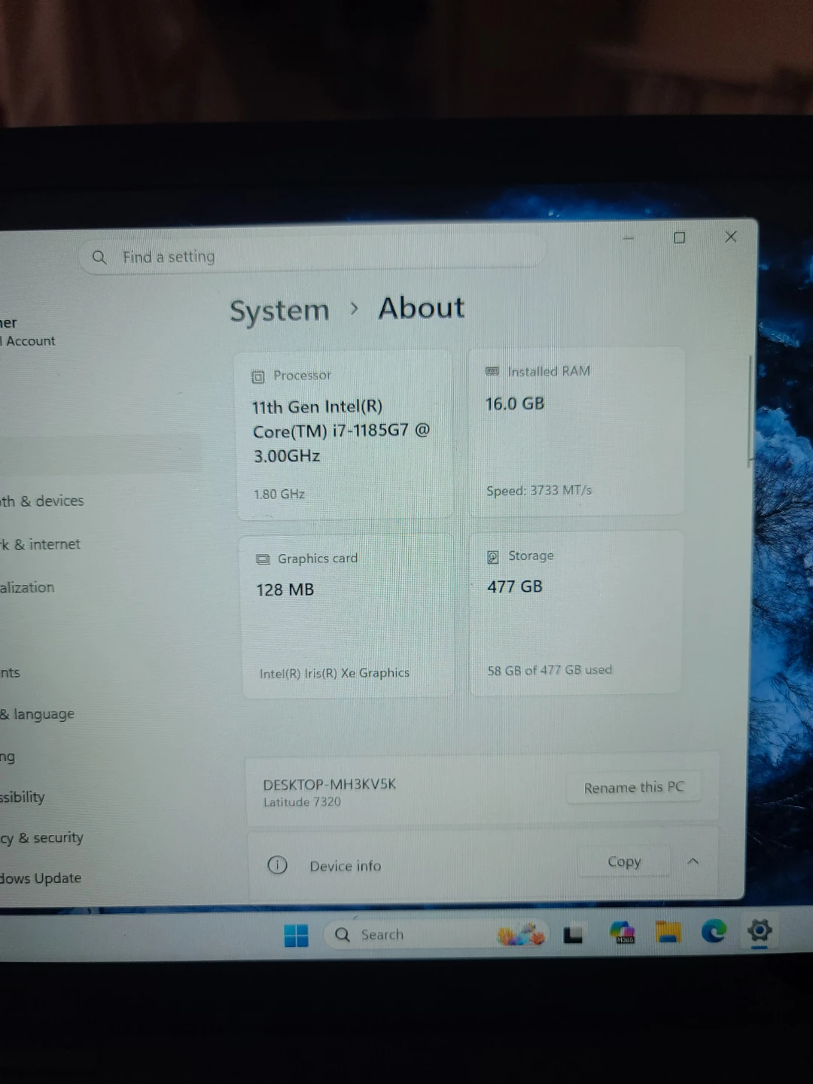The image size is (813, 1084).
Task: Open the Storage card showing 477 GB
Action: pyautogui.click(x=576, y=612)
